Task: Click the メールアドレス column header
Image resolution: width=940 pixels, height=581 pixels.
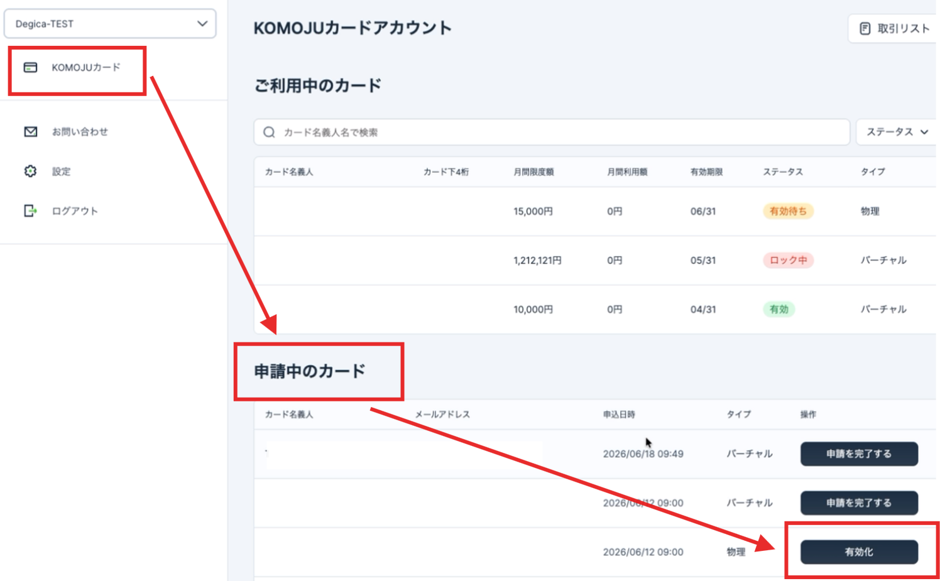Action: [442, 415]
